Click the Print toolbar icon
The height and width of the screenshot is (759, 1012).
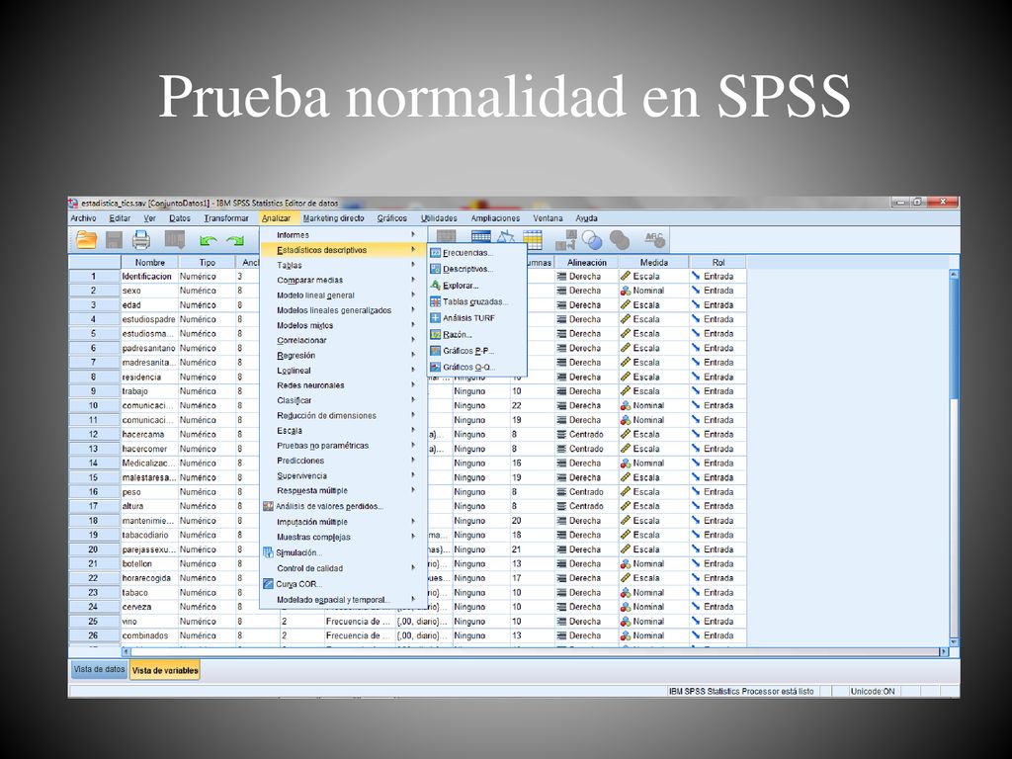click(140, 240)
